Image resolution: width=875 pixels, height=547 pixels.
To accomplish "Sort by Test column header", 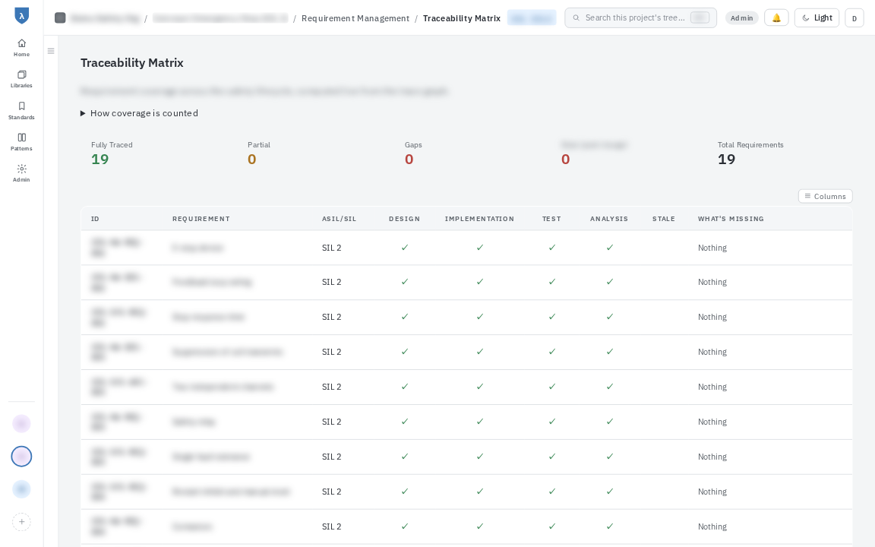I will point(551,219).
